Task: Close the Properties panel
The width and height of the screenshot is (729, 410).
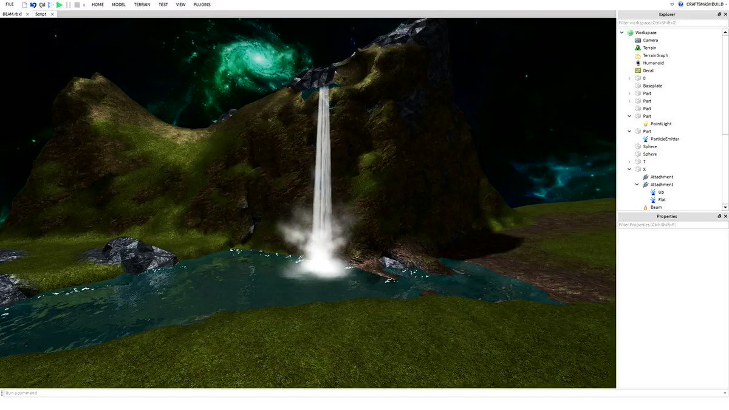Action: point(725,216)
